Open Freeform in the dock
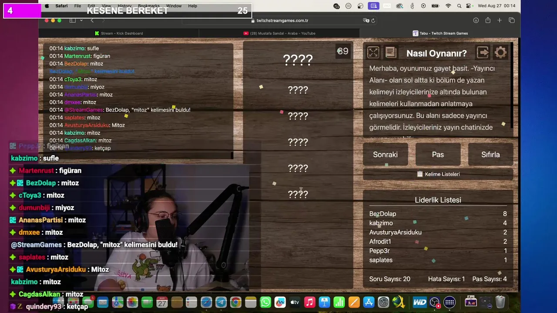The image size is (557, 313). coord(280,302)
